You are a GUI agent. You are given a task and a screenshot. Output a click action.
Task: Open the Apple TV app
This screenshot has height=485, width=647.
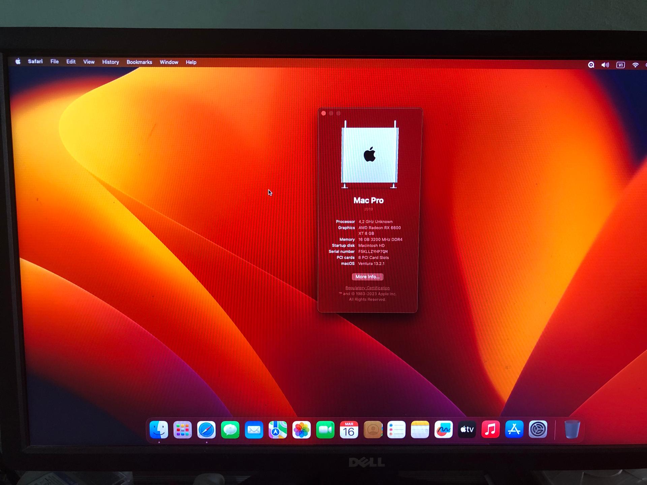pos(467,429)
